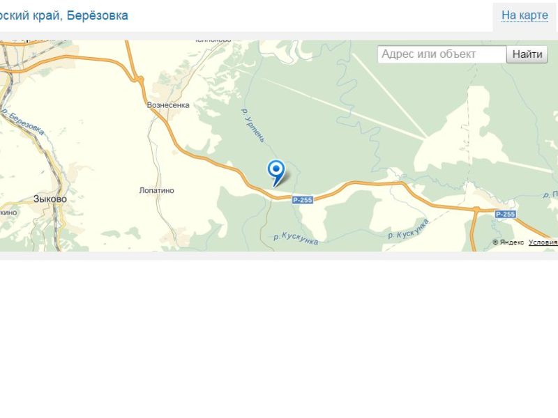This screenshot has width=558, height=418.
Task: Open the 'Условия' terms link on map
Action: click(543, 242)
